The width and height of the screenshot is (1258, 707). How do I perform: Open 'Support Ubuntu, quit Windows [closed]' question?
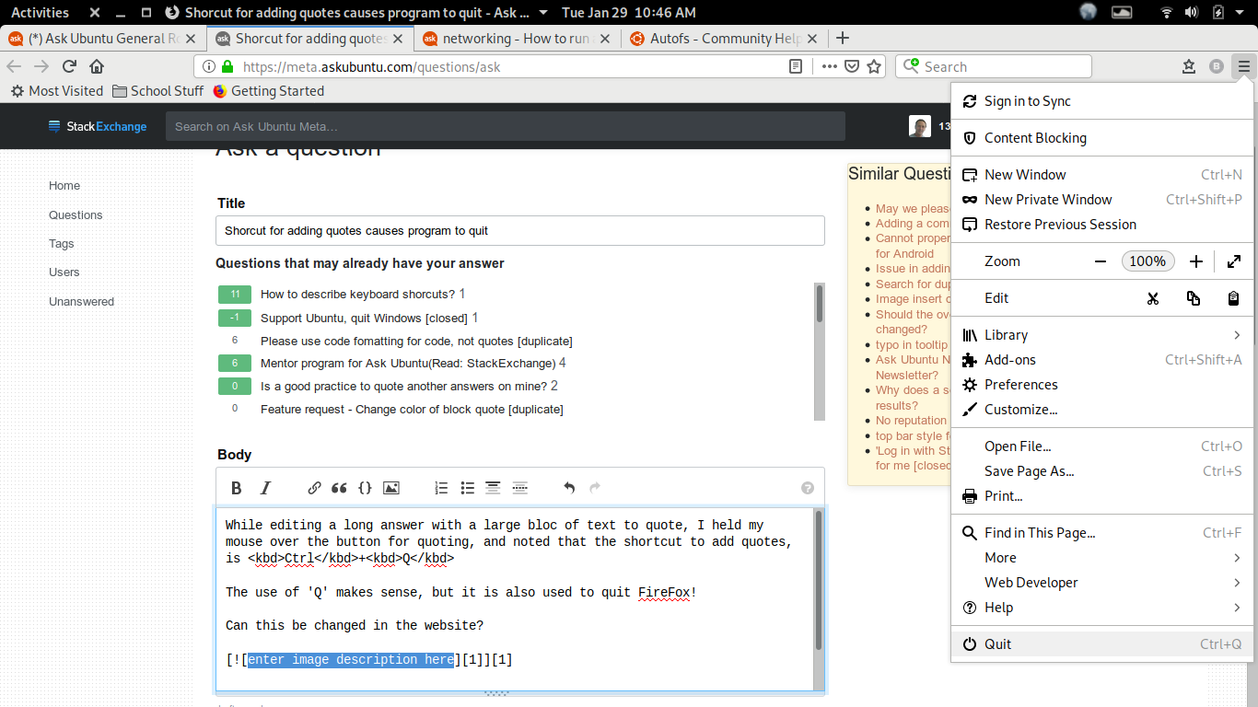pos(364,319)
